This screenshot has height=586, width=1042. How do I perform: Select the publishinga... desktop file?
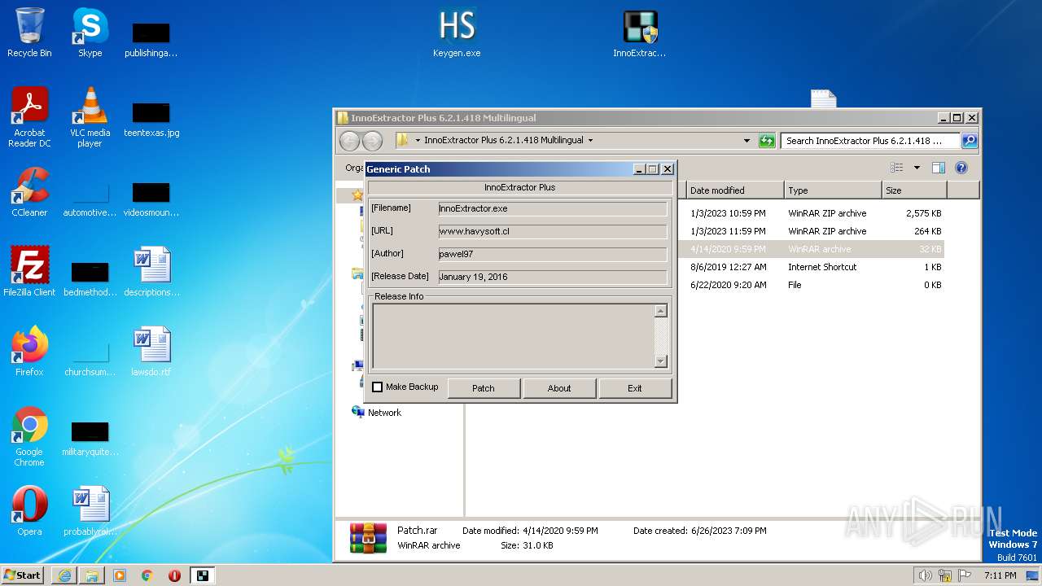[151, 38]
